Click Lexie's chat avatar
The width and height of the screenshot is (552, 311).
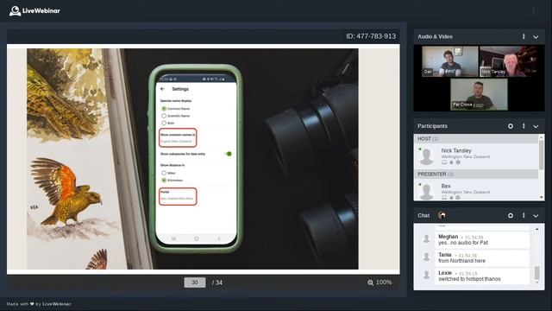426,275
